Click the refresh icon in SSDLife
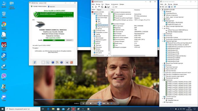The image size is (198, 111). [x=35, y=62]
